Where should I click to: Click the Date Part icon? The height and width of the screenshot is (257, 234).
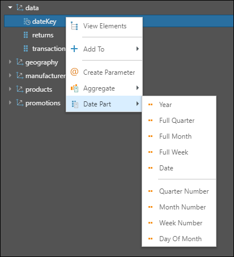(x=75, y=104)
